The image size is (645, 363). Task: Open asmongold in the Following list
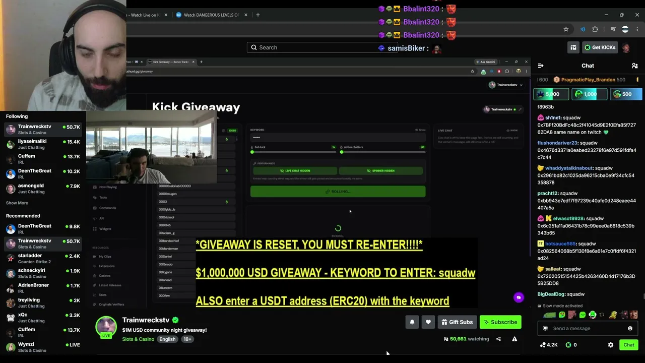pos(43,189)
